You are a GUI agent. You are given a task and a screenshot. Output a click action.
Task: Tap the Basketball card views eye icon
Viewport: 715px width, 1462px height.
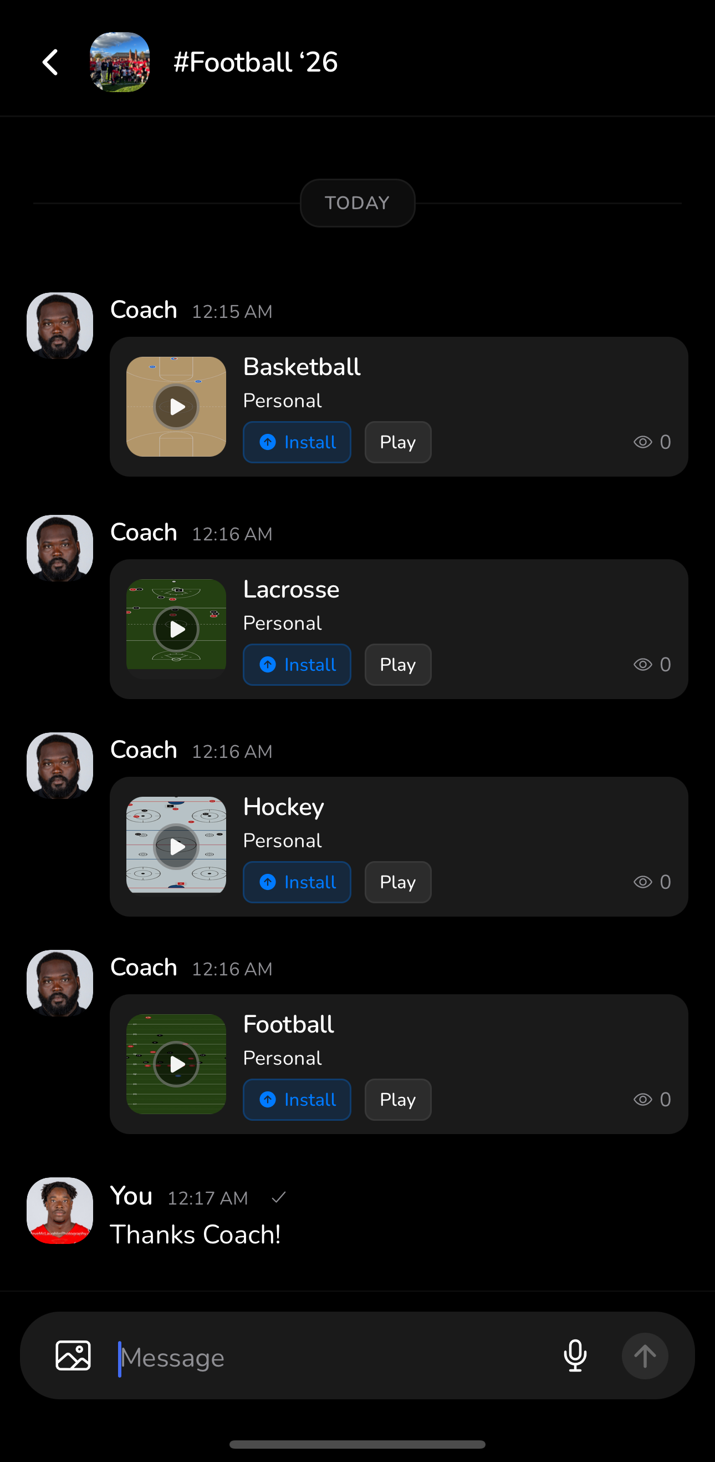[x=642, y=442]
